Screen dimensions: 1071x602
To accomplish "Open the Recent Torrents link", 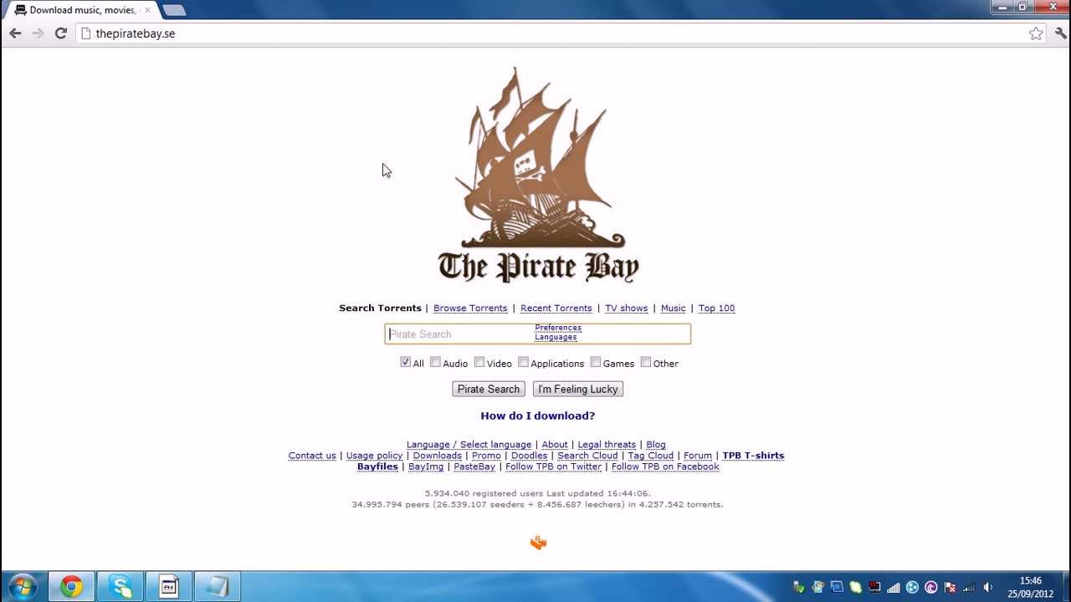I will (x=556, y=309).
